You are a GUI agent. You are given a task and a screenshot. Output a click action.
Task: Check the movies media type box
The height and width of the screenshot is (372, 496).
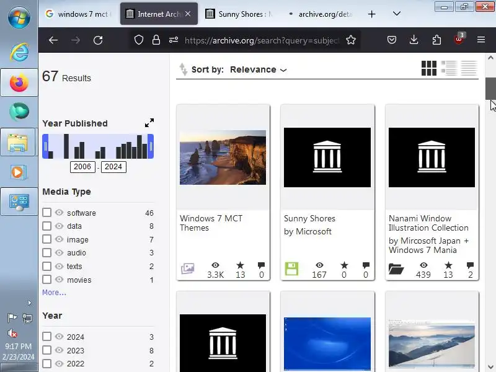pyautogui.click(x=47, y=280)
